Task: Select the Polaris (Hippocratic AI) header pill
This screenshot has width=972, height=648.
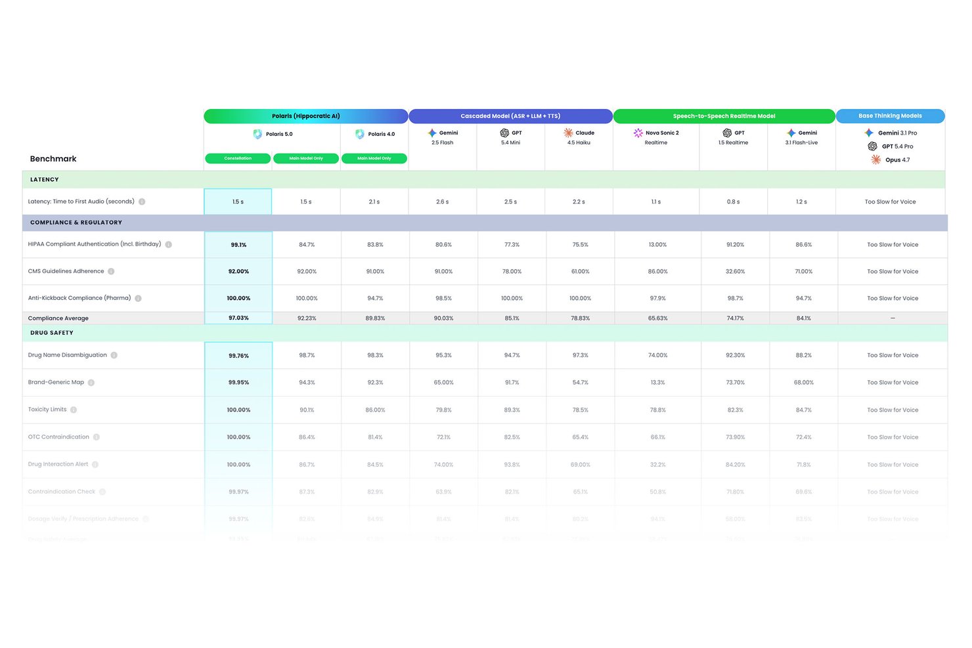Action: [306, 116]
